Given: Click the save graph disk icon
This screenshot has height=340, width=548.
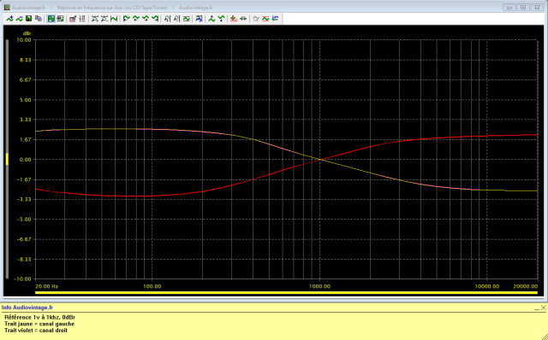Looking at the screenshot, I should tap(28, 19).
